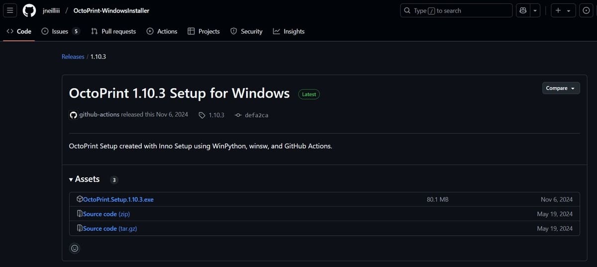Viewport: 597px width, 267px height.
Task: Click the Releases breadcrumb link
Action: pos(73,57)
